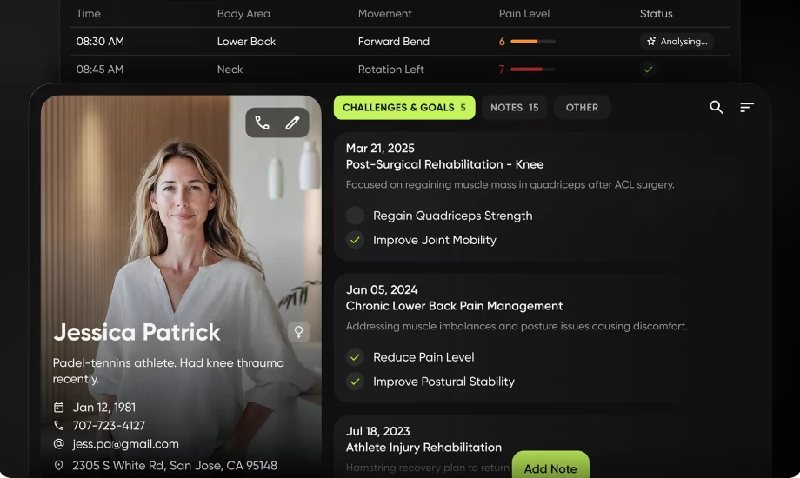Click the muscle imbalances description text

pyautogui.click(x=517, y=326)
